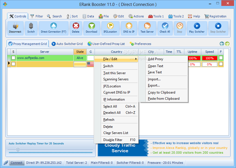This screenshot has width=236, height=168.
Task: Run IP2Location from toolbar
Action: pos(110,28)
